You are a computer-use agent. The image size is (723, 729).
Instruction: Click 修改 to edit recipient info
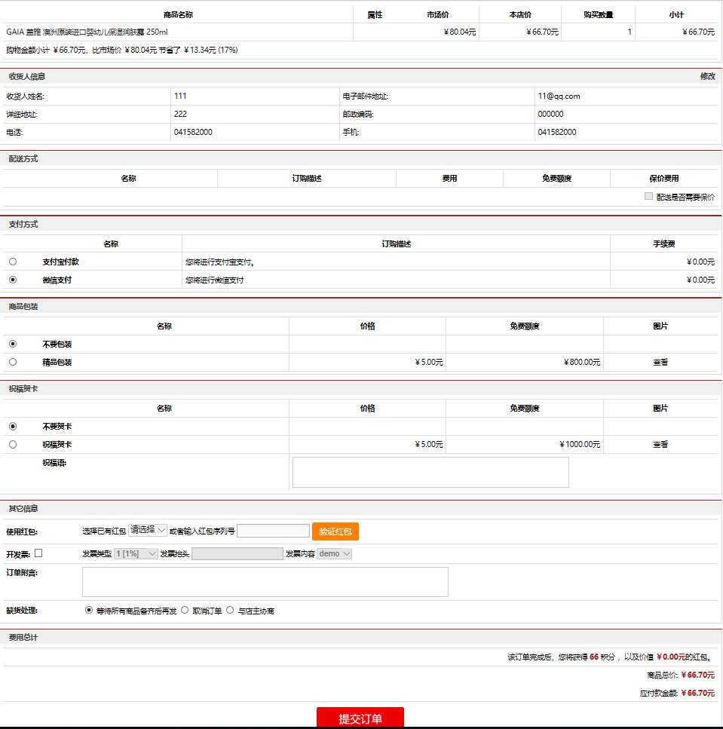tap(708, 76)
